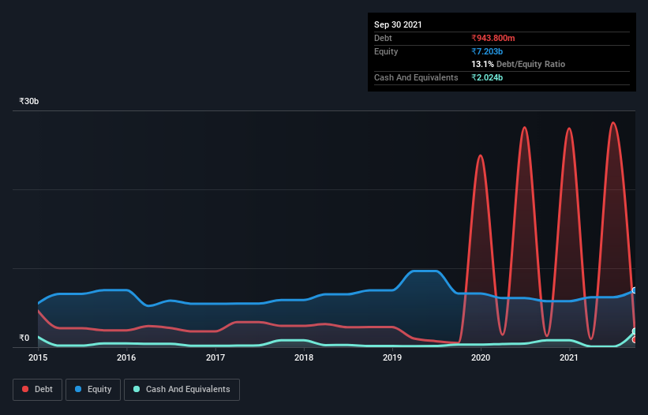The height and width of the screenshot is (415, 648).
Task: Click the blue Equity legend dot
Action: tap(78, 389)
